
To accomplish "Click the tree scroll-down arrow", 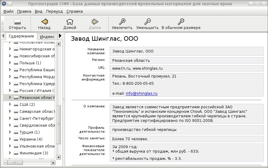I will pyautogui.click(x=59, y=157).
